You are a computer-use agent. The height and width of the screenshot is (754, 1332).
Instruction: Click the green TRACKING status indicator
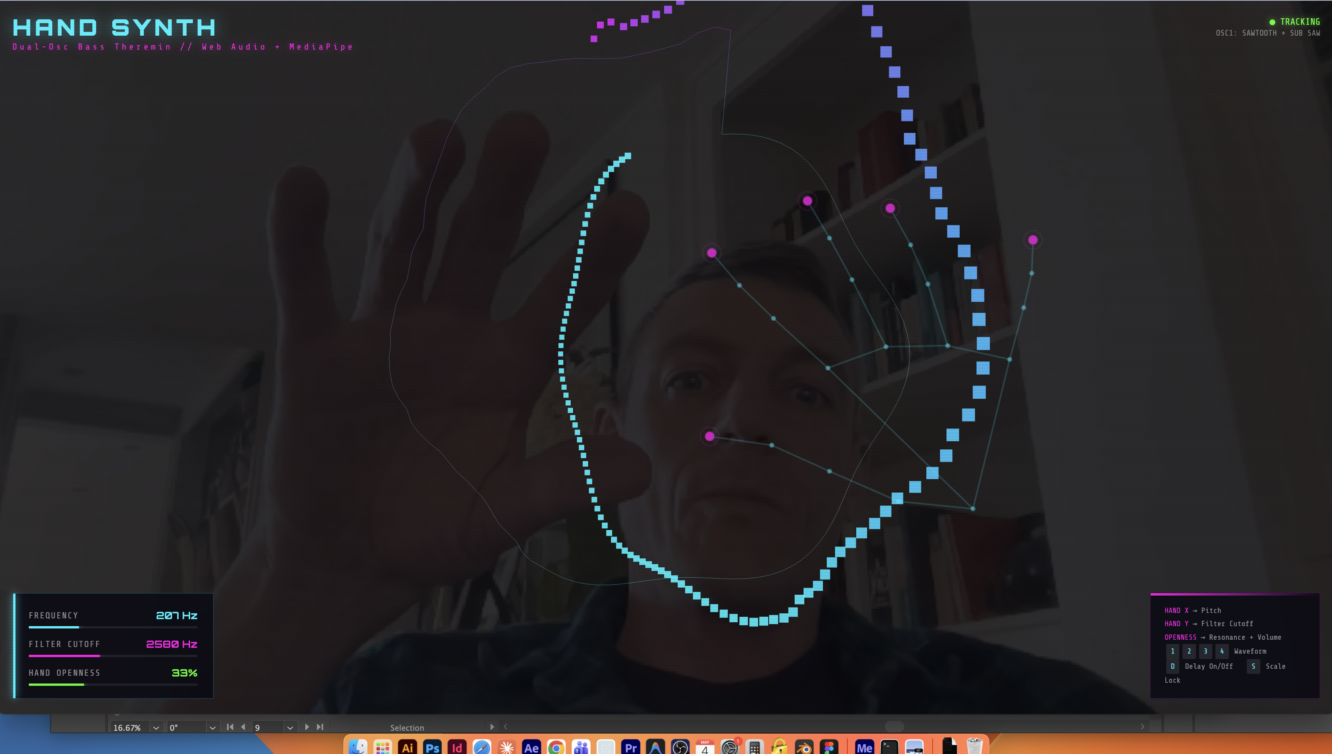point(1295,22)
